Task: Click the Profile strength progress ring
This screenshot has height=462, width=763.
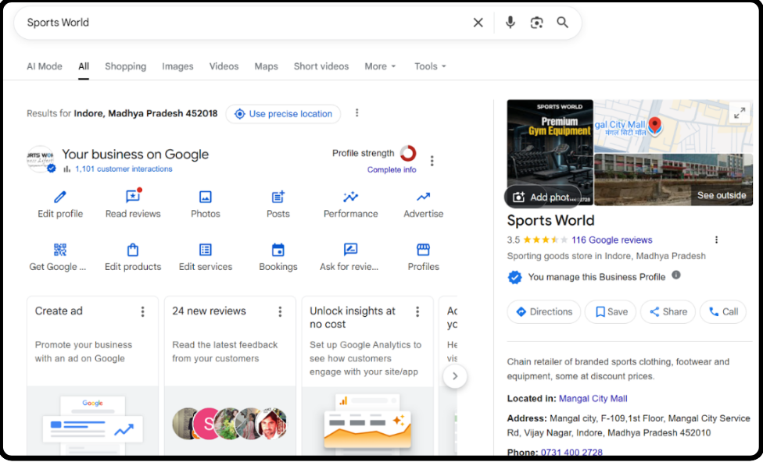Action: point(408,154)
